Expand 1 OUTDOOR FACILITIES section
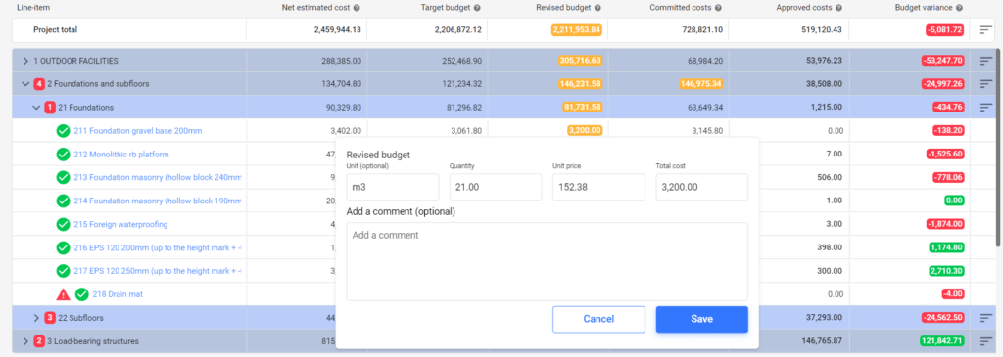 (x=25, y=61)
